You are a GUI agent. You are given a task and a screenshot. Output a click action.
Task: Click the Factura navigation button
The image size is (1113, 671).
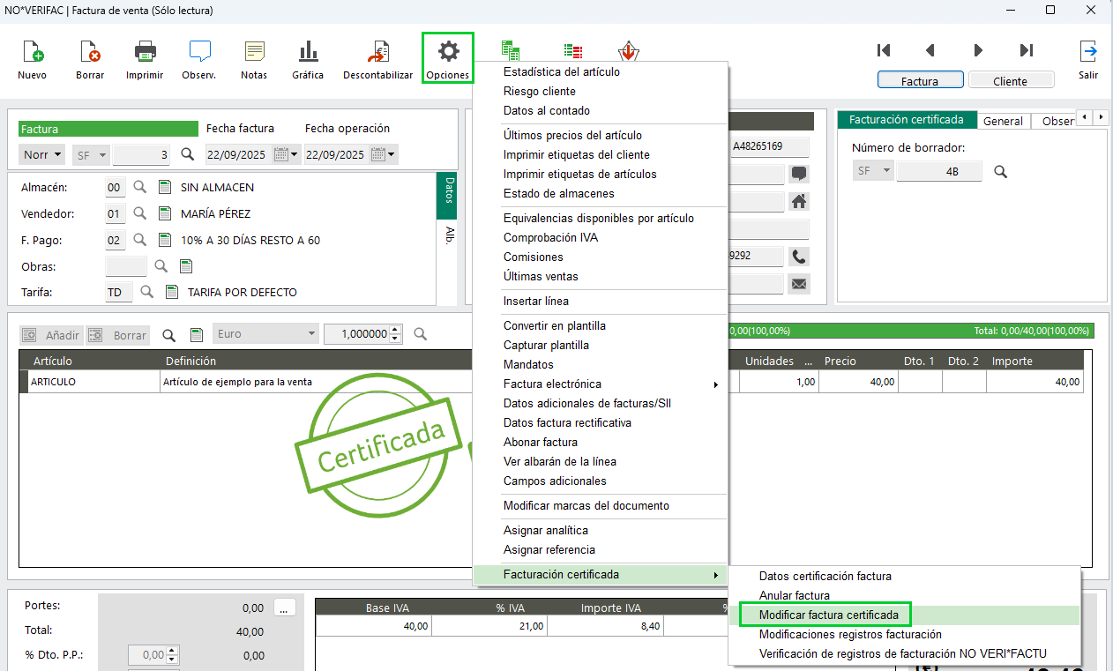[920, 80]
